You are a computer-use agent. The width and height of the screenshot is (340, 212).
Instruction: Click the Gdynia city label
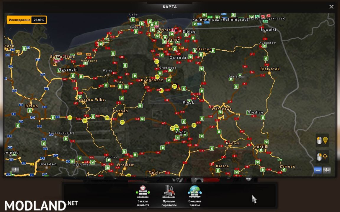coord(164,30)
